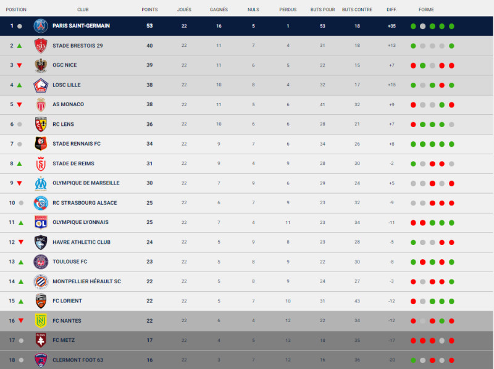Click Paris Saint-Germain's 53 points value
Screen dimensions: 494x369
[149, 26]
